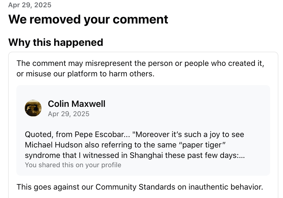Open the quoted Pepe Escobar comment preview
283x198 pixels.
[x=135, y=145]
